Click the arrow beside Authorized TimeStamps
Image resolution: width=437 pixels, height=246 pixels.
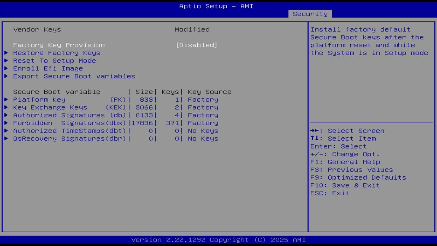(x=6, y=131)
